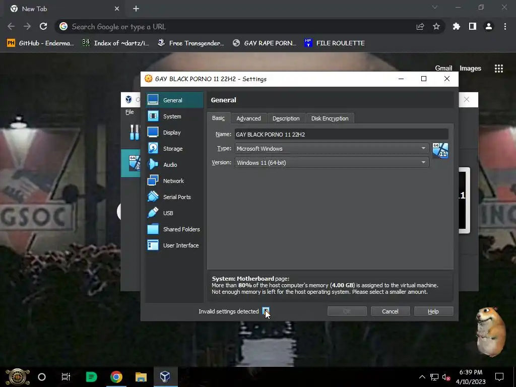
Task: Open the Display settings category
Action: click(x=174, y=133)
